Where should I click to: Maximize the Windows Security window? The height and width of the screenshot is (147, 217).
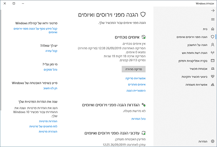click(x=14, y=3)
